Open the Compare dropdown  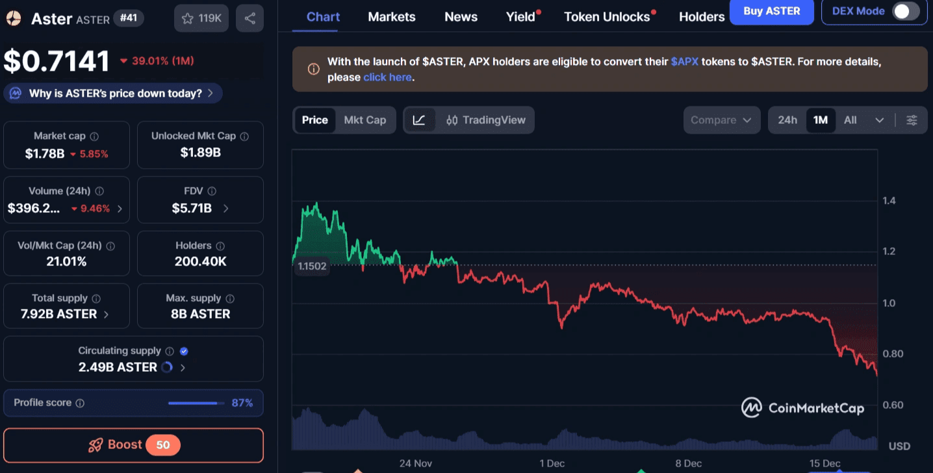click(x=721, y=120)
